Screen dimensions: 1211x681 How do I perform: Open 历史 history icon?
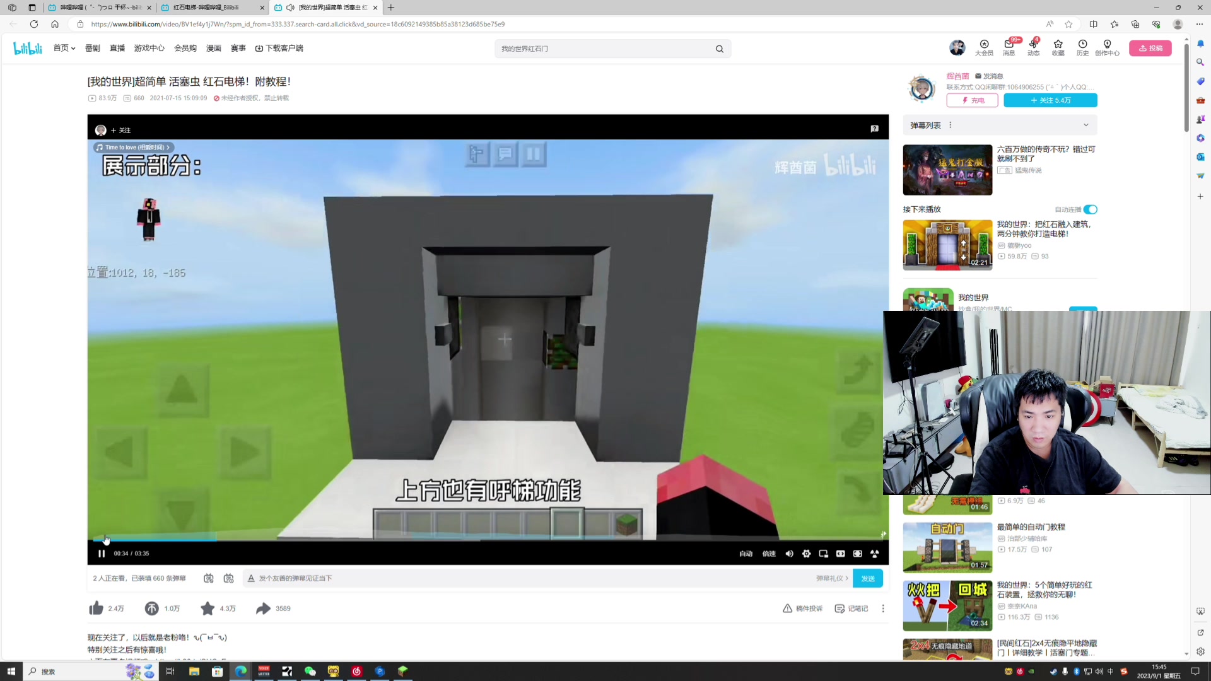click(x=1082, y=48)
